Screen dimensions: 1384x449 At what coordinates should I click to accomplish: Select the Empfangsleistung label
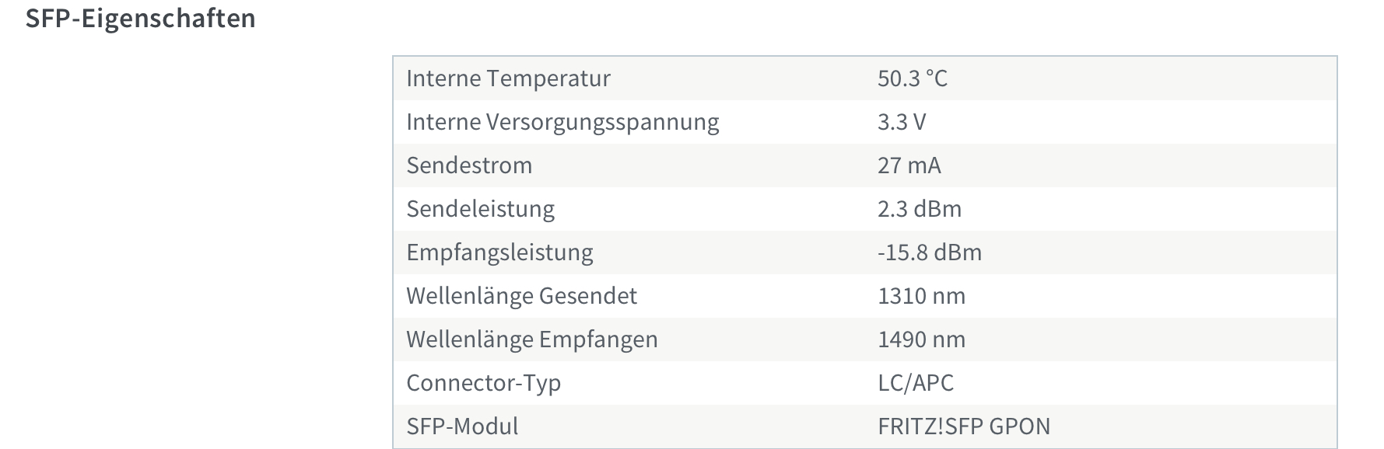[499, 252]
